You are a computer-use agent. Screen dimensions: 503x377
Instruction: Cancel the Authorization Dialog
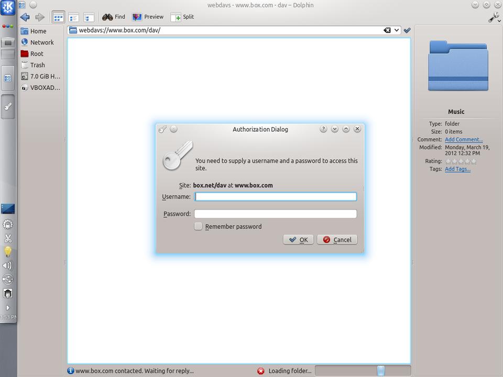pos(337,239)
